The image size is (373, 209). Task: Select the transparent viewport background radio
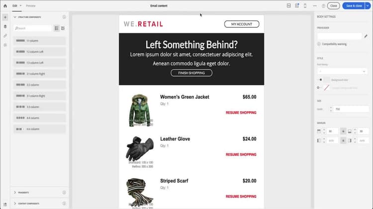tap(318, 88)
